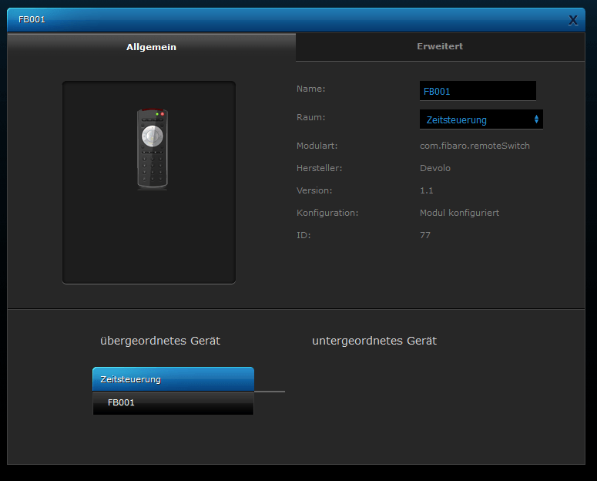
Task: Click the Raum: field label
Action: pyautogui.click(x=310, y=117)
